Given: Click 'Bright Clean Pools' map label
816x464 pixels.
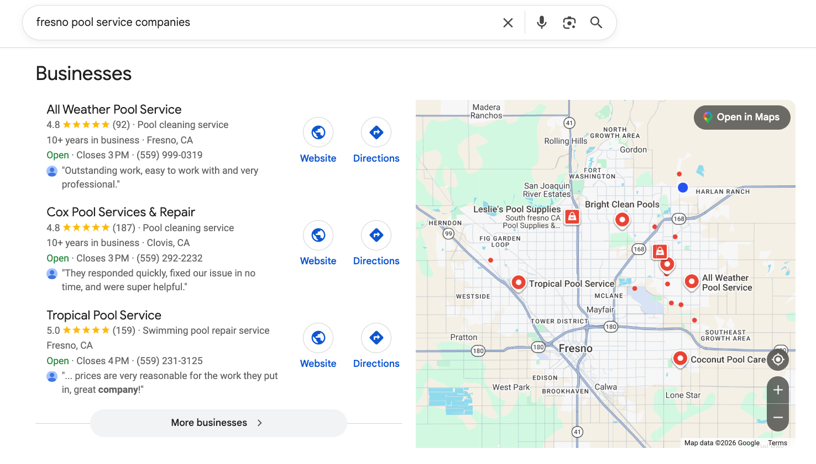Looking at the screenshot, I should 622,204.
